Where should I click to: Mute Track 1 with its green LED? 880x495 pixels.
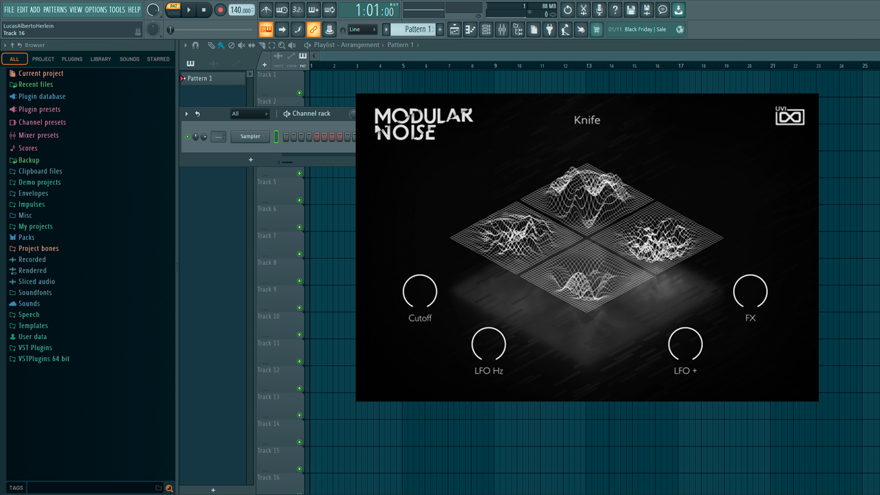tap(300, 93)
